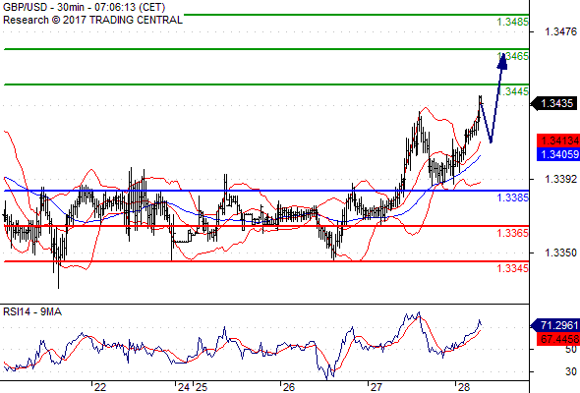Select the 1.3445 resistance level label
The image size is (580, 393).
[x=513, y=91]
